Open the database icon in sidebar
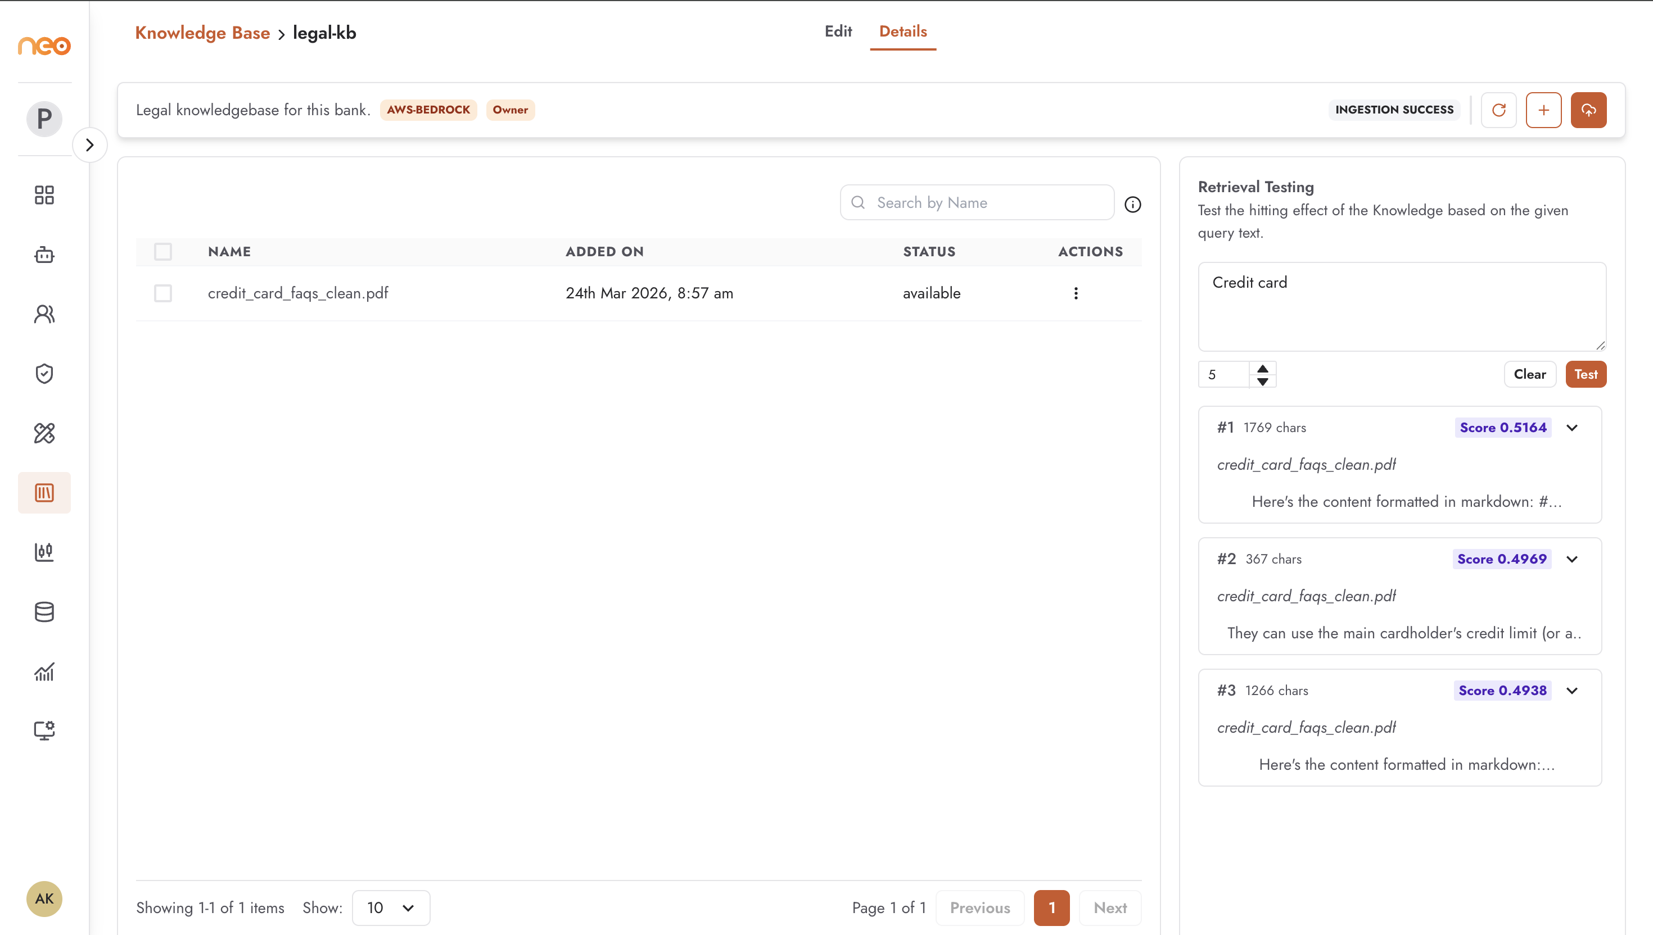1653x935 pixels. coord(44,611)
